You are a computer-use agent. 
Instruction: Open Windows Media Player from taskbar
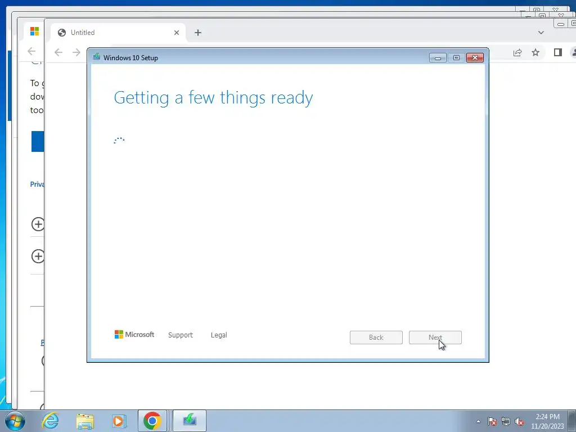(118, 421)
